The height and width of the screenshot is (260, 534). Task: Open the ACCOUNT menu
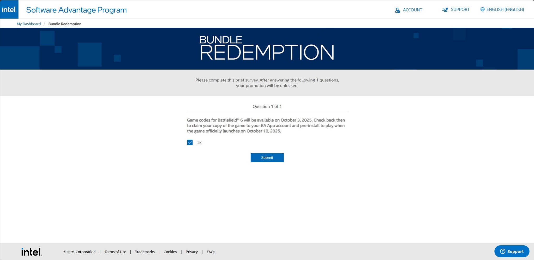point(409,10)
